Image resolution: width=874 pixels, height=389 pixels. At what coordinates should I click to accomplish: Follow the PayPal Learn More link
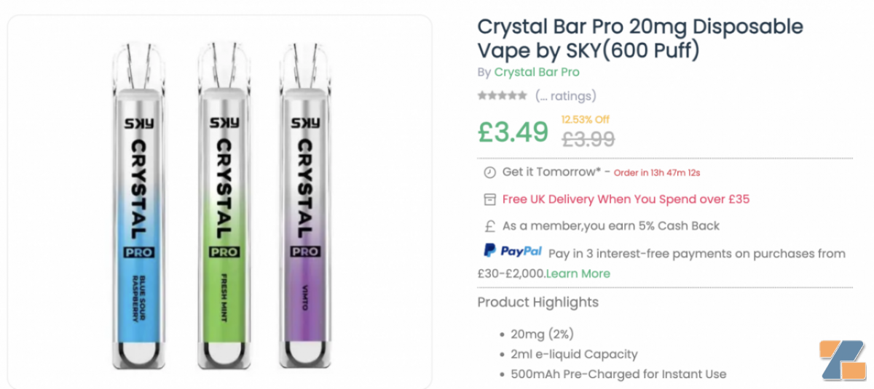[578, 273]
